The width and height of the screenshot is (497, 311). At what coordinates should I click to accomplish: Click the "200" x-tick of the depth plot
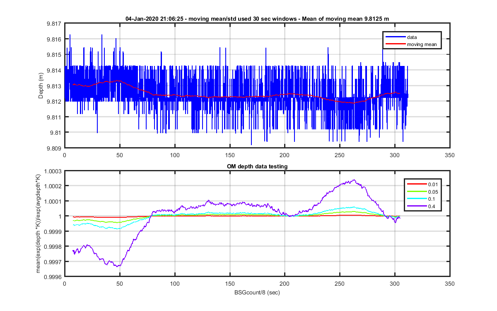coord(285,155)
